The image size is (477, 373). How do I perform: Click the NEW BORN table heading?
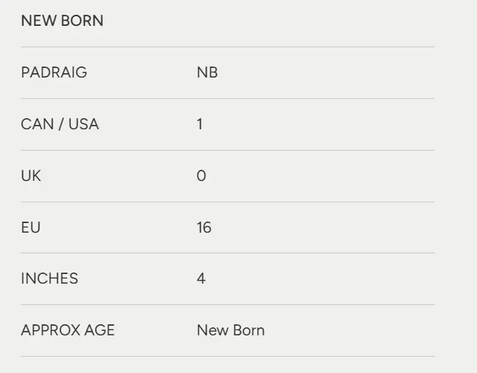pos(62,21)
